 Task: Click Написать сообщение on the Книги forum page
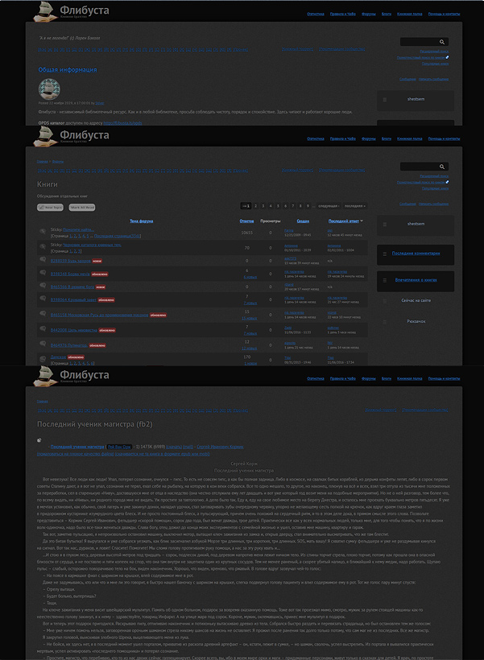click(x=433, y=204)
